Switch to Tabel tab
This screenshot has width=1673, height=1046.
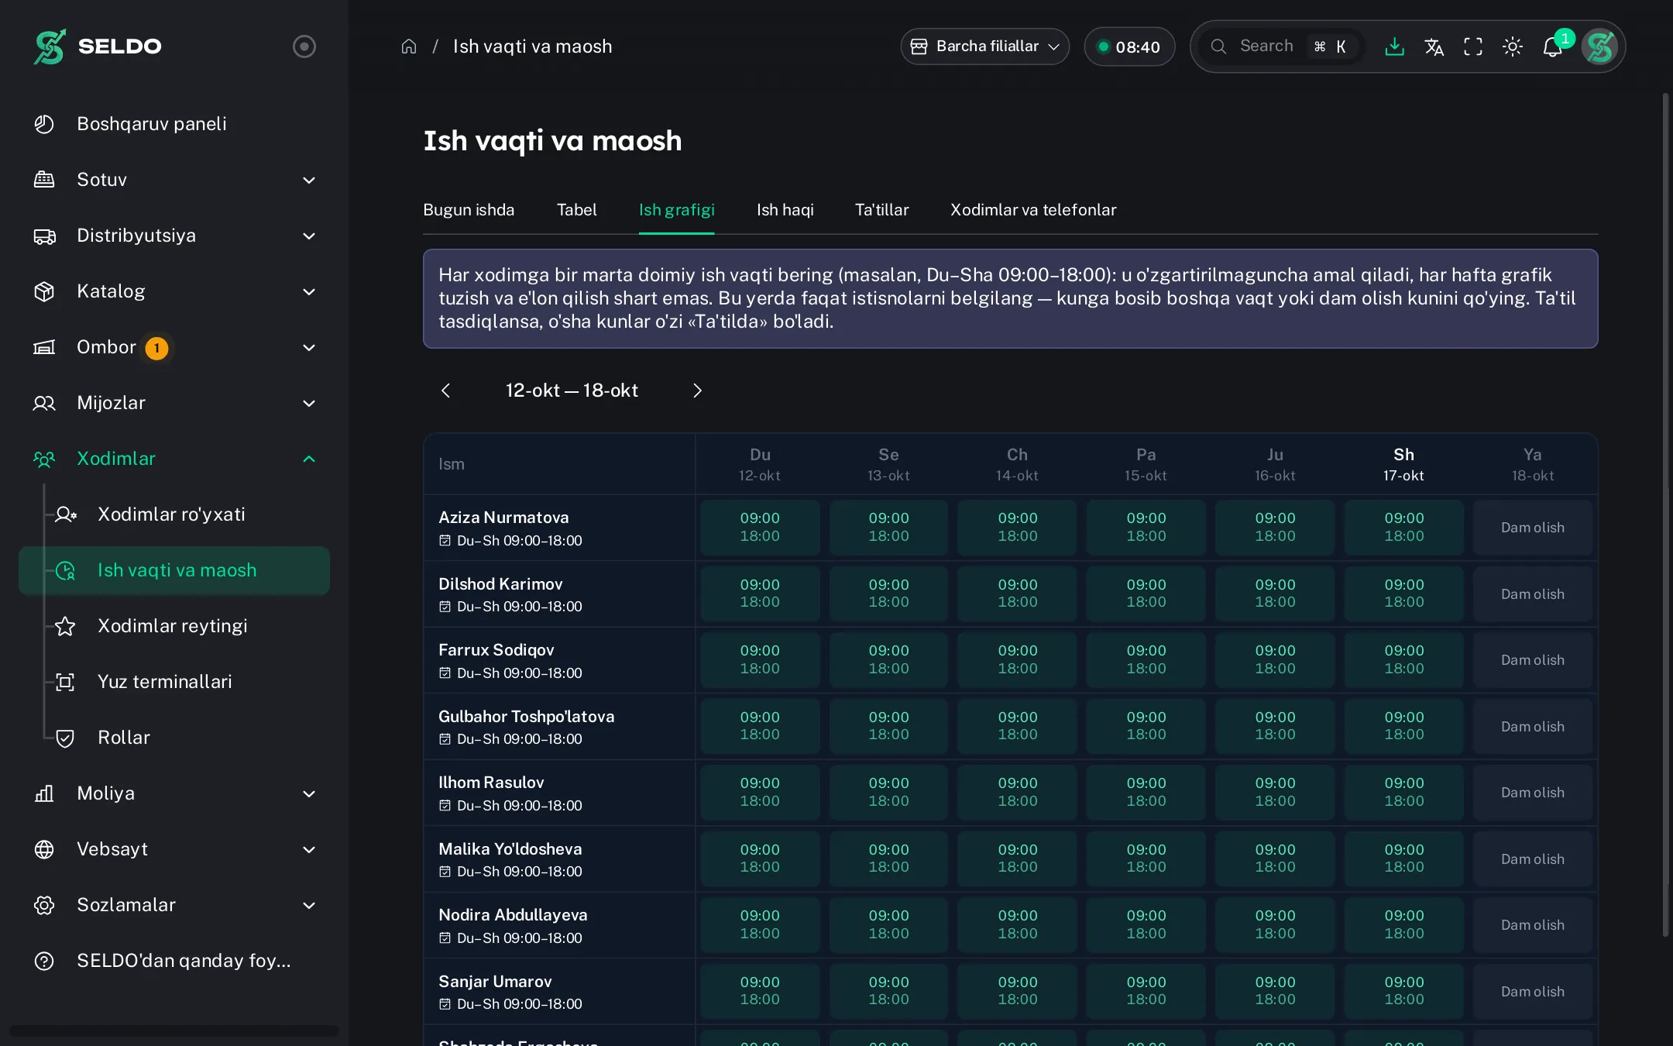(x=576, y=210)
